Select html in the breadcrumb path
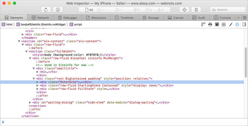This screenshot has width=248, height=126. [x=7, y=24]
